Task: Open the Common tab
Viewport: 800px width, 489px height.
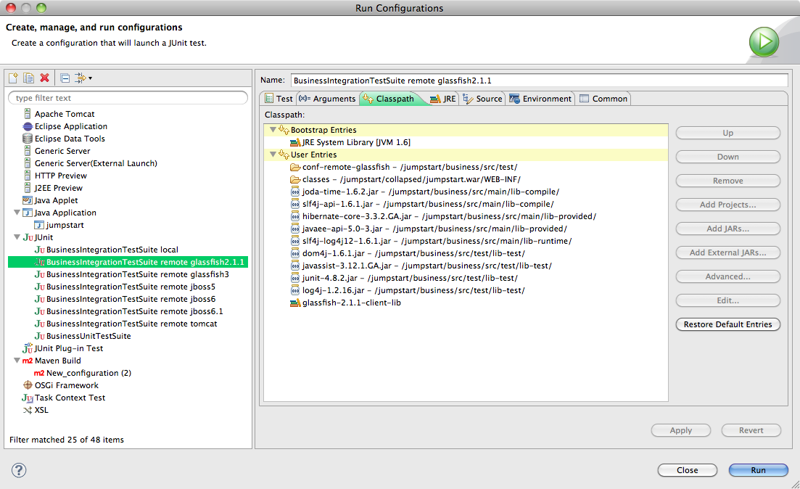Action: (603, 99)
